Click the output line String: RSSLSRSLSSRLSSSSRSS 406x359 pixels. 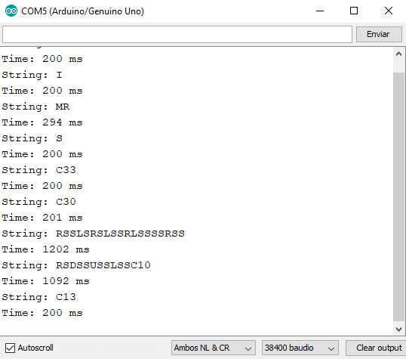pyautogui.click(x=94, y=234)
